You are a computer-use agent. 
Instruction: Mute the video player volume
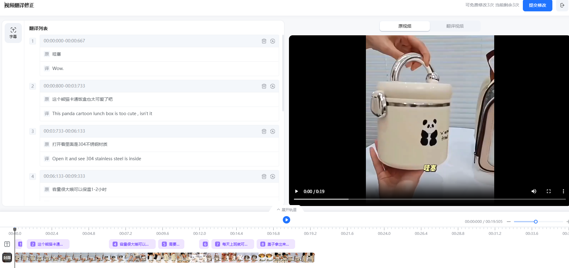tap(534, 191)
